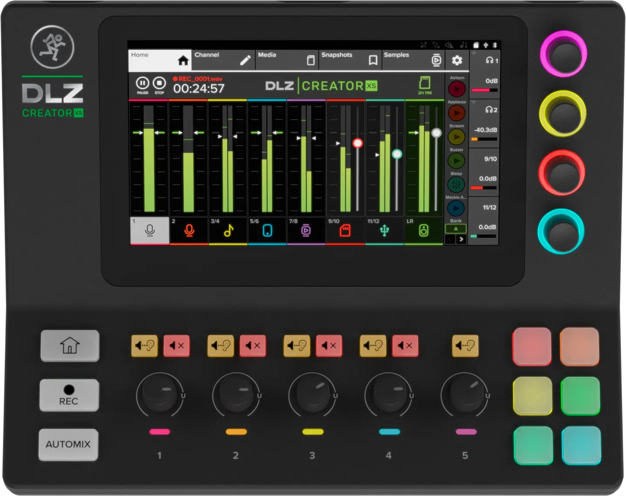Open the sampler channel 7/8
Image resolution: width=626 pixels, height=496 pixels.
[x=306, y=230]
